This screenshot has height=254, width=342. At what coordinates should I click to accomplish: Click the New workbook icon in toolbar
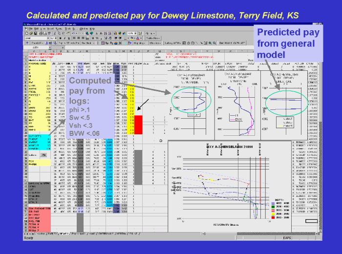pos(26,33)
